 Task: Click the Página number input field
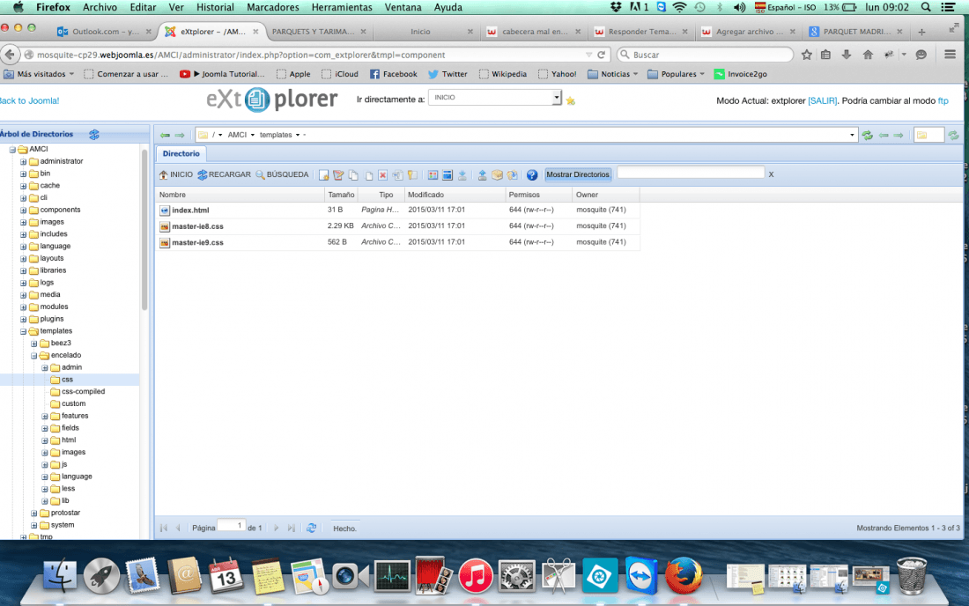coord(232,527)
